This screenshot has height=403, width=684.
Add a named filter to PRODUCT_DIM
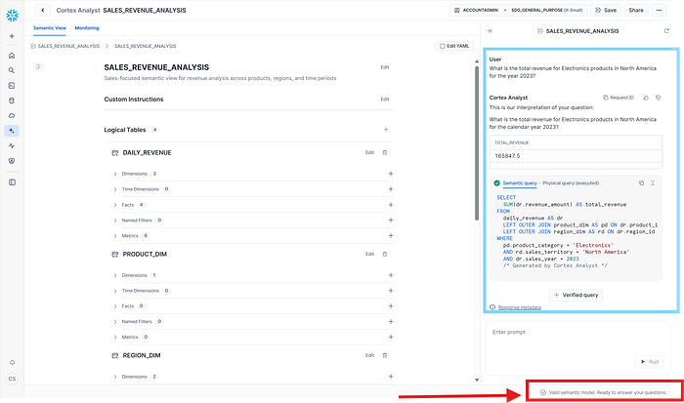(x=391, y=322)
